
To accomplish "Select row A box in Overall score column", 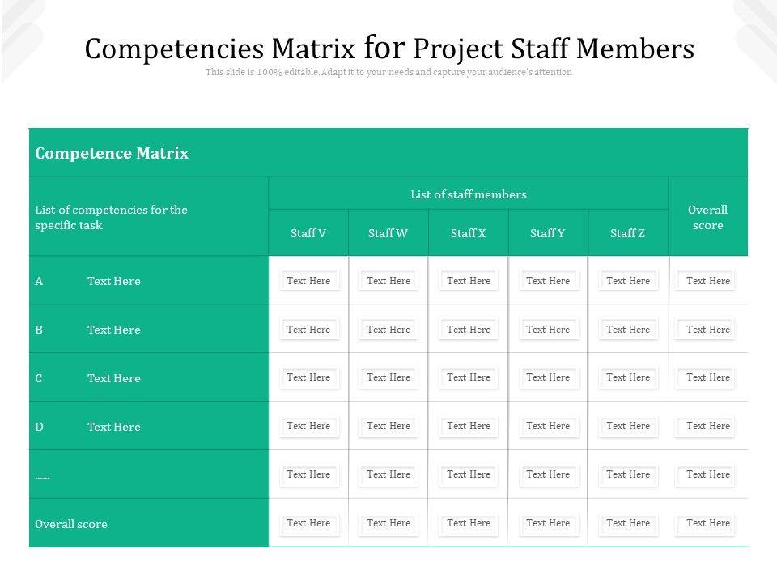I will 708,281.
